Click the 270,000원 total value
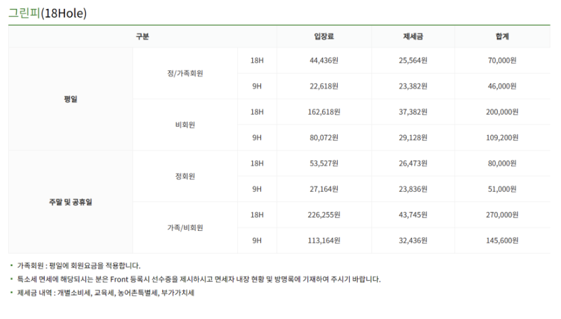This screenshot has width=561, height=319. [502, 215]
